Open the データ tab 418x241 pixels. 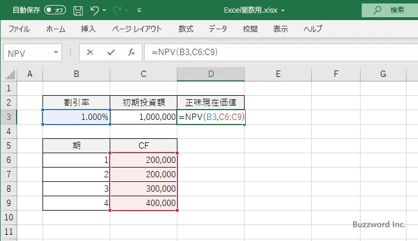[218, 29]
